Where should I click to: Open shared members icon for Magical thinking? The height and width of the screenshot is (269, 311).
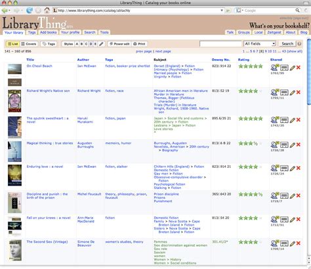tap(275, 144)
